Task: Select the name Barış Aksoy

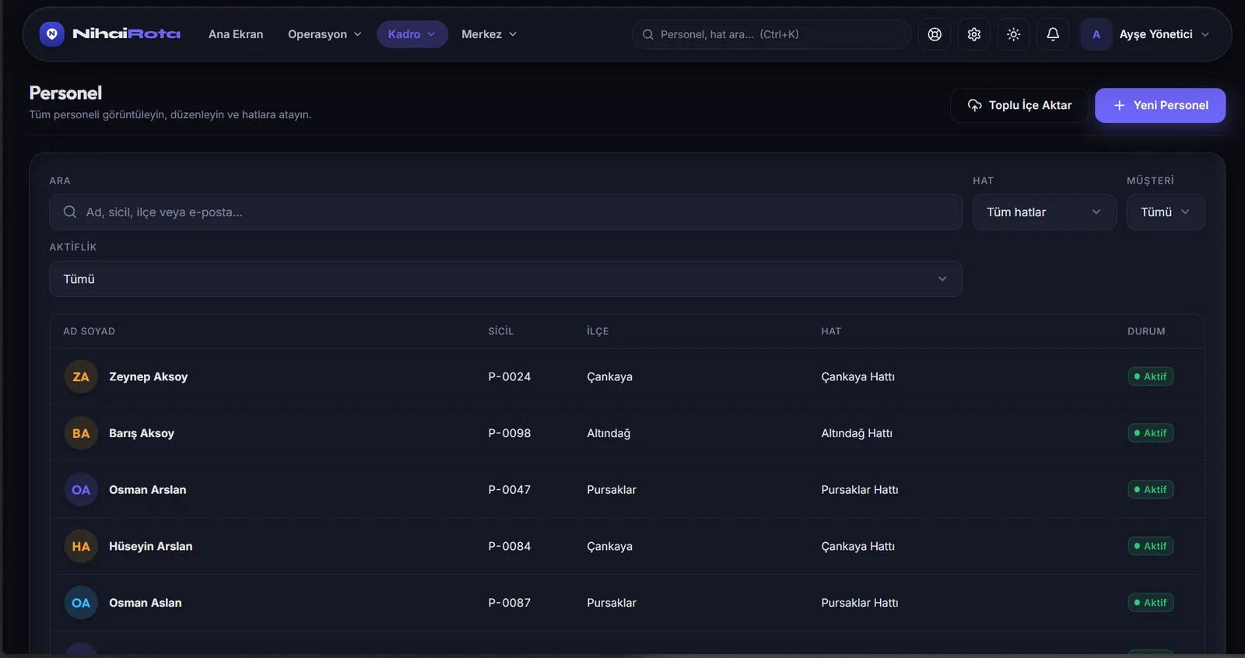Action: [142, 433]
